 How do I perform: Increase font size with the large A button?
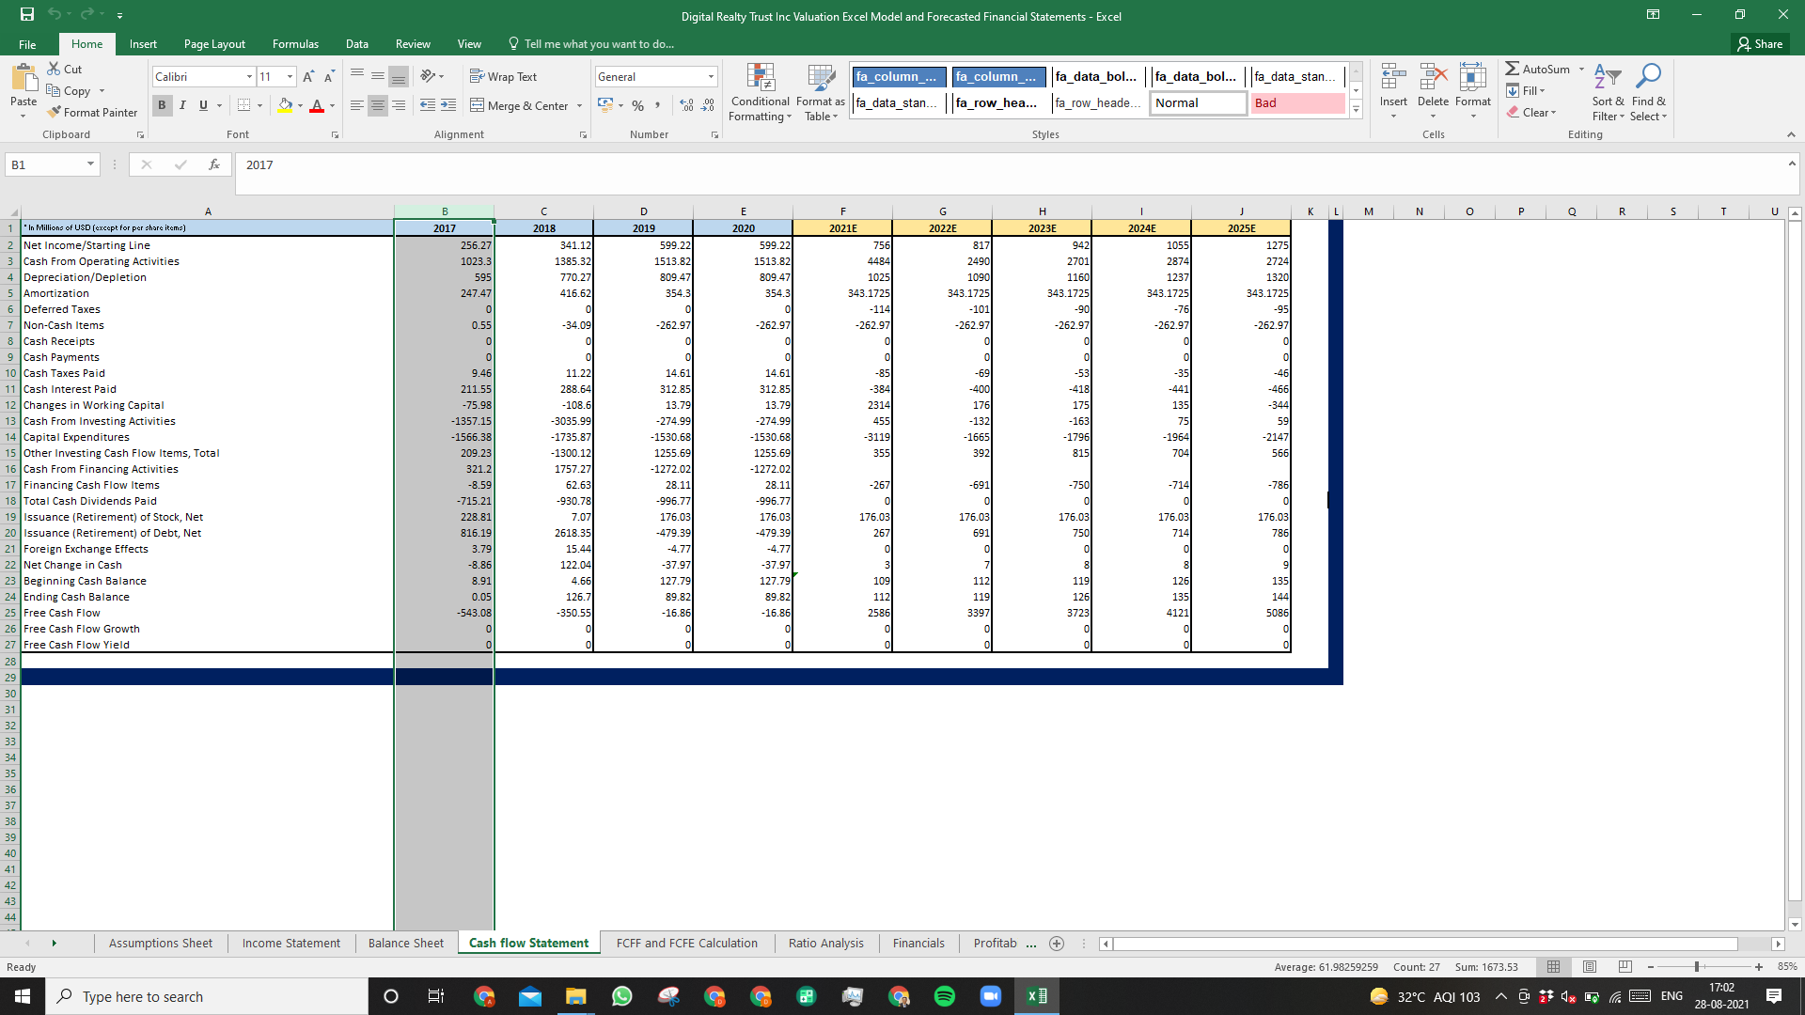pyautogui.click(x=308, y=76)
